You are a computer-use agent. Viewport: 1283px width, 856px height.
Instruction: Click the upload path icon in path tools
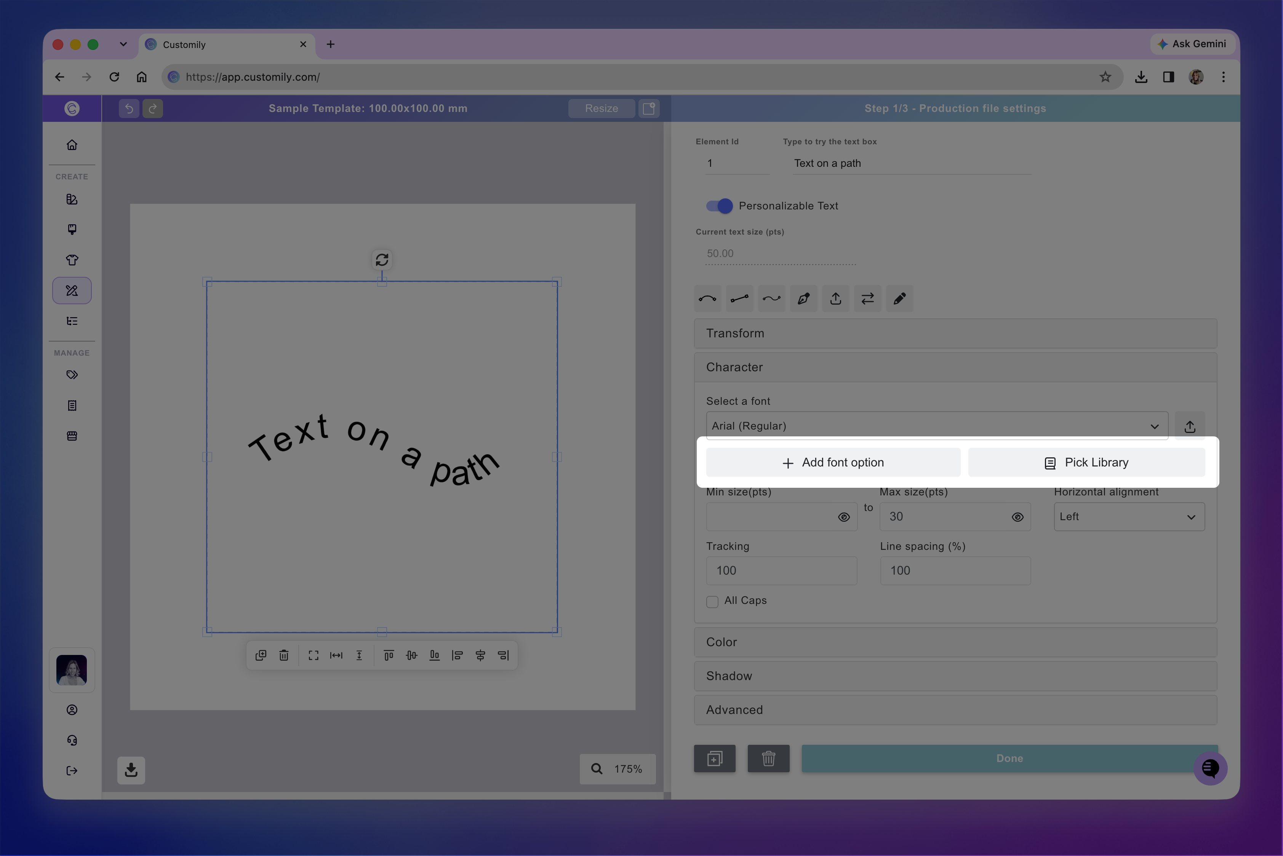tap(836, 299)
